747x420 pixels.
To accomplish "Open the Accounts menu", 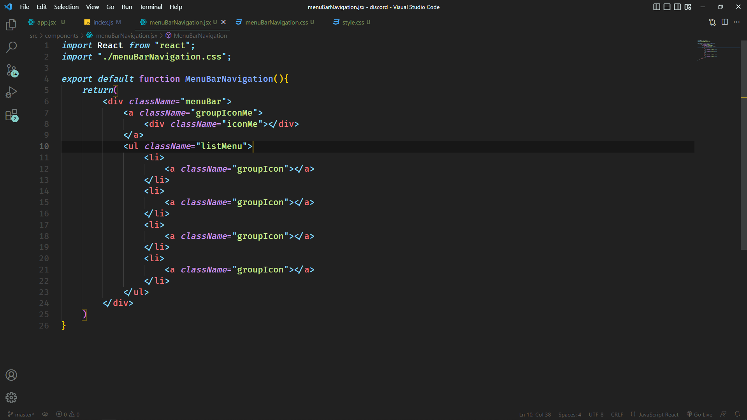I will [x=11, y=375].
